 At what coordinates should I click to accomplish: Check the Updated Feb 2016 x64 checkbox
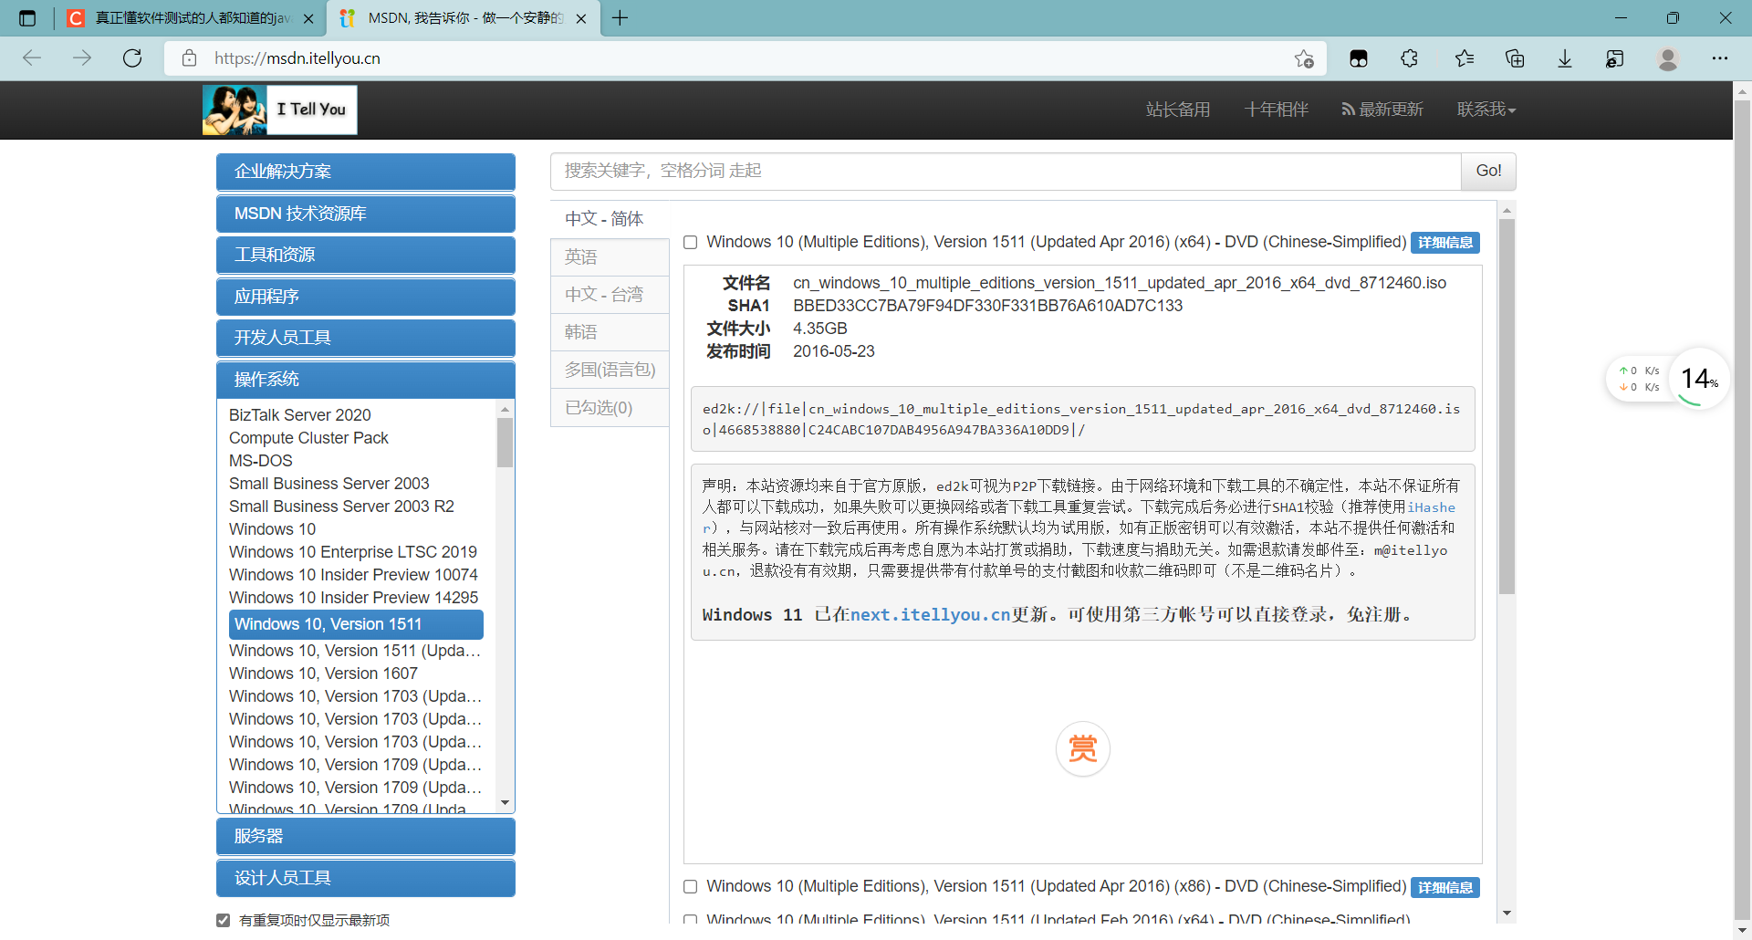691,919
